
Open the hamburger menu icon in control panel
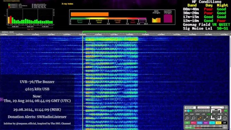click(x=185, y=111)
